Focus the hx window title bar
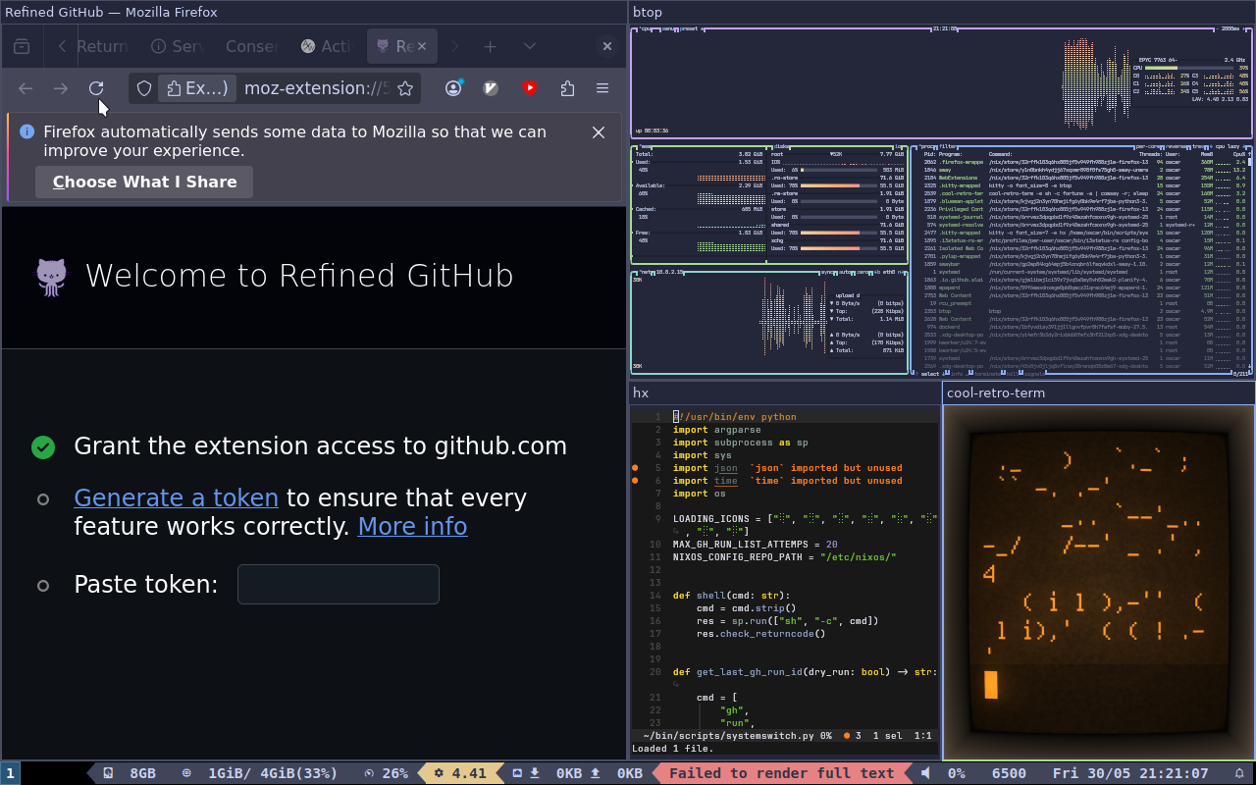 click(785, 392)
